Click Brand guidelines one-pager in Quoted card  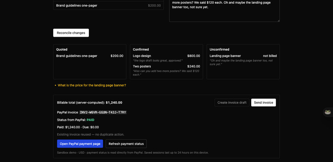tap(77, 56)
